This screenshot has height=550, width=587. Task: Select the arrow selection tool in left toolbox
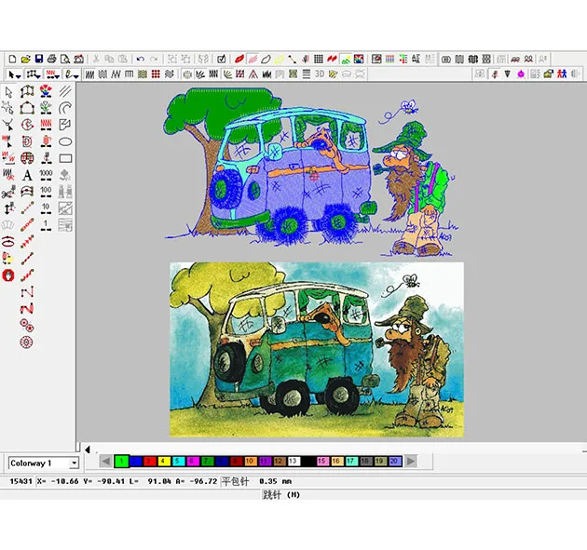click(9, 92)
